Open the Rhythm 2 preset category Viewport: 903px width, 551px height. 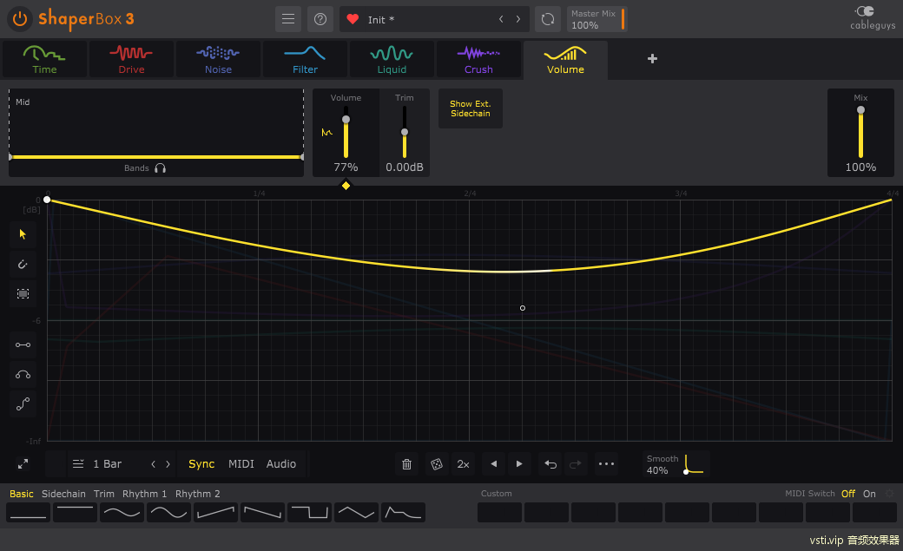coord(198,494)
